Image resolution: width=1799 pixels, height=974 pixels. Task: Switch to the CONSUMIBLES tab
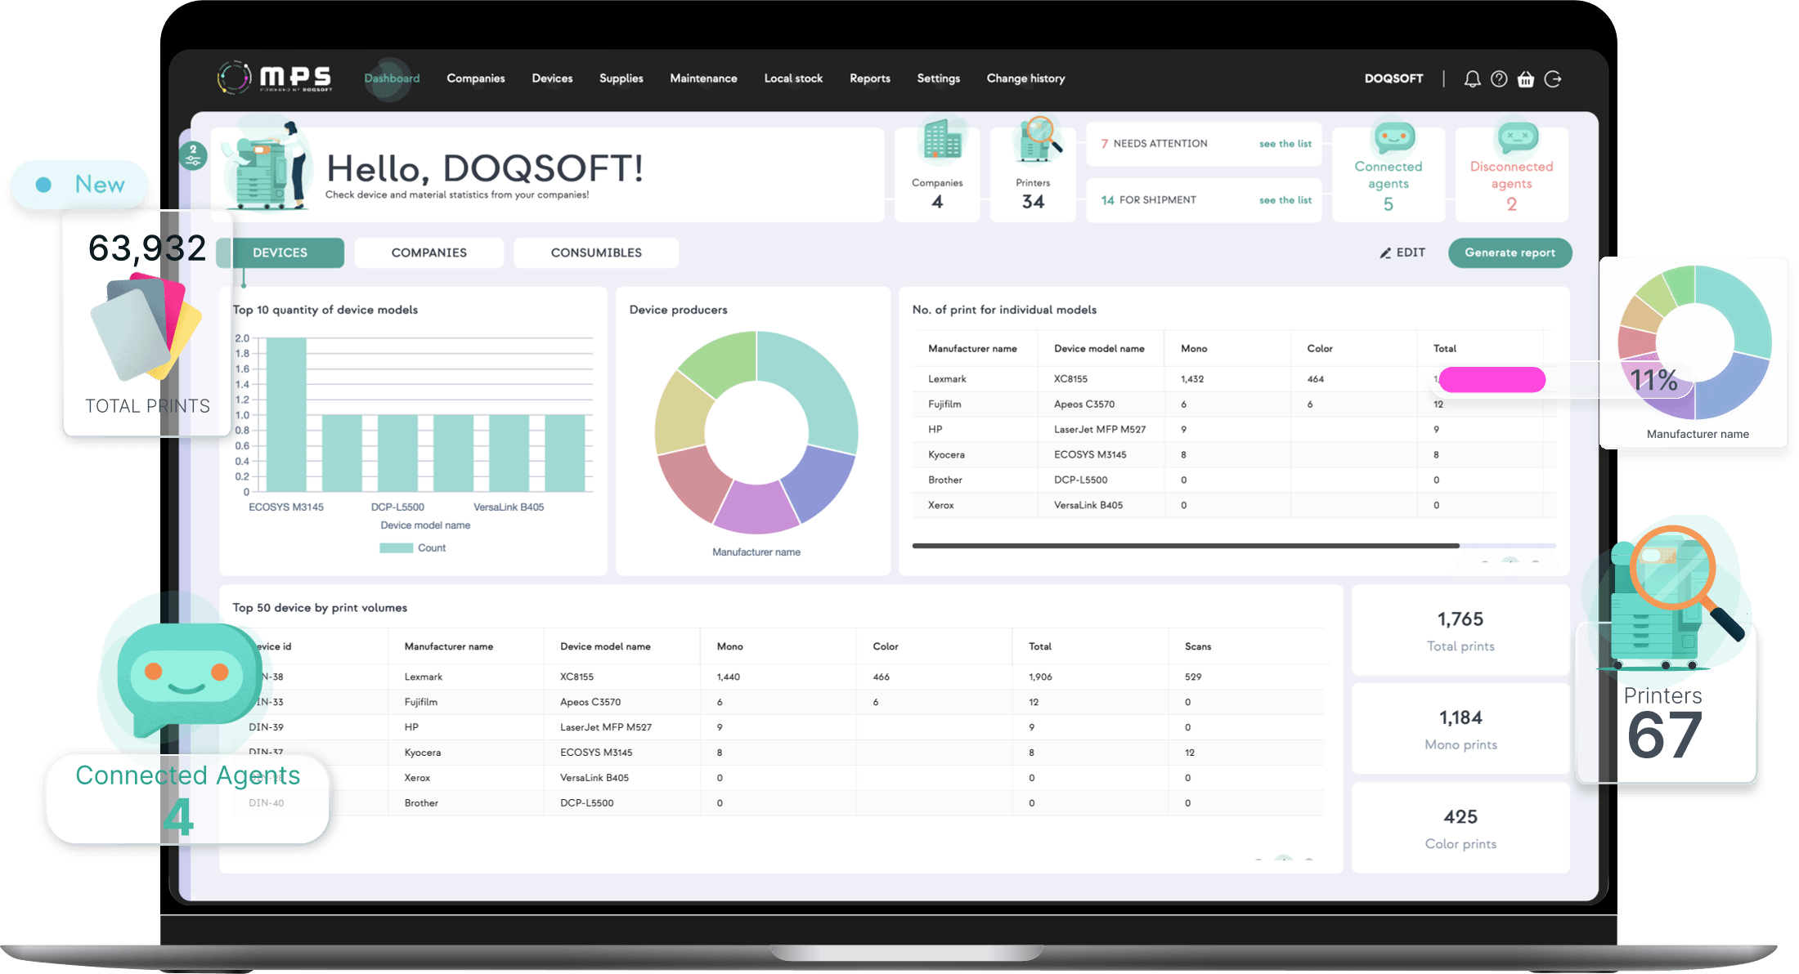(x=596, y=252)
